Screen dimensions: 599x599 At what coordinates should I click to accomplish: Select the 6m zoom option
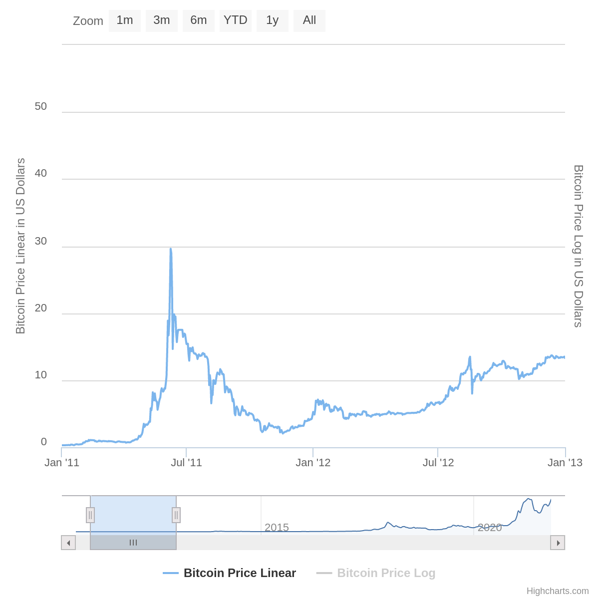(199, 20)
